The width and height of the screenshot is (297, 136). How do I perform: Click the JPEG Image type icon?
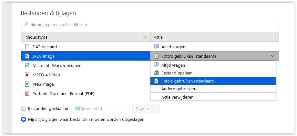click(x=27, y=56)
